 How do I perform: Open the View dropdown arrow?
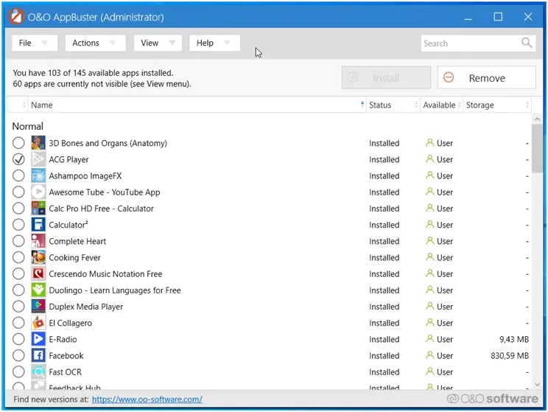point(172,43)
